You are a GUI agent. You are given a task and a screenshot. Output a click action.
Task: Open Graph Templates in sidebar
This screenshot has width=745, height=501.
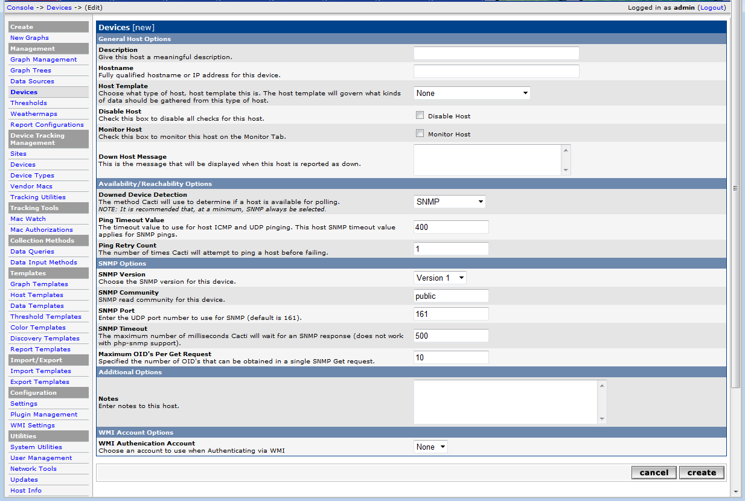[x=39, y=284]
